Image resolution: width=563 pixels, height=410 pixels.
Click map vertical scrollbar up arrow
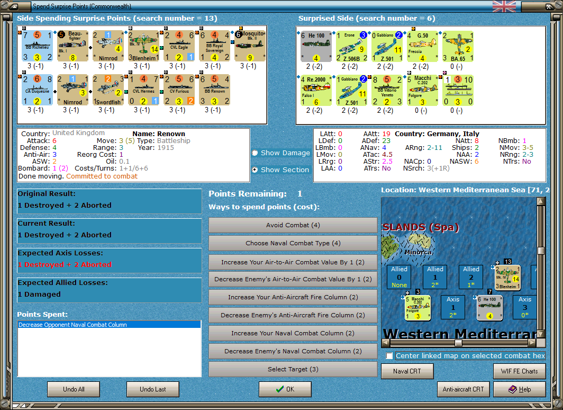coord(541,201)
